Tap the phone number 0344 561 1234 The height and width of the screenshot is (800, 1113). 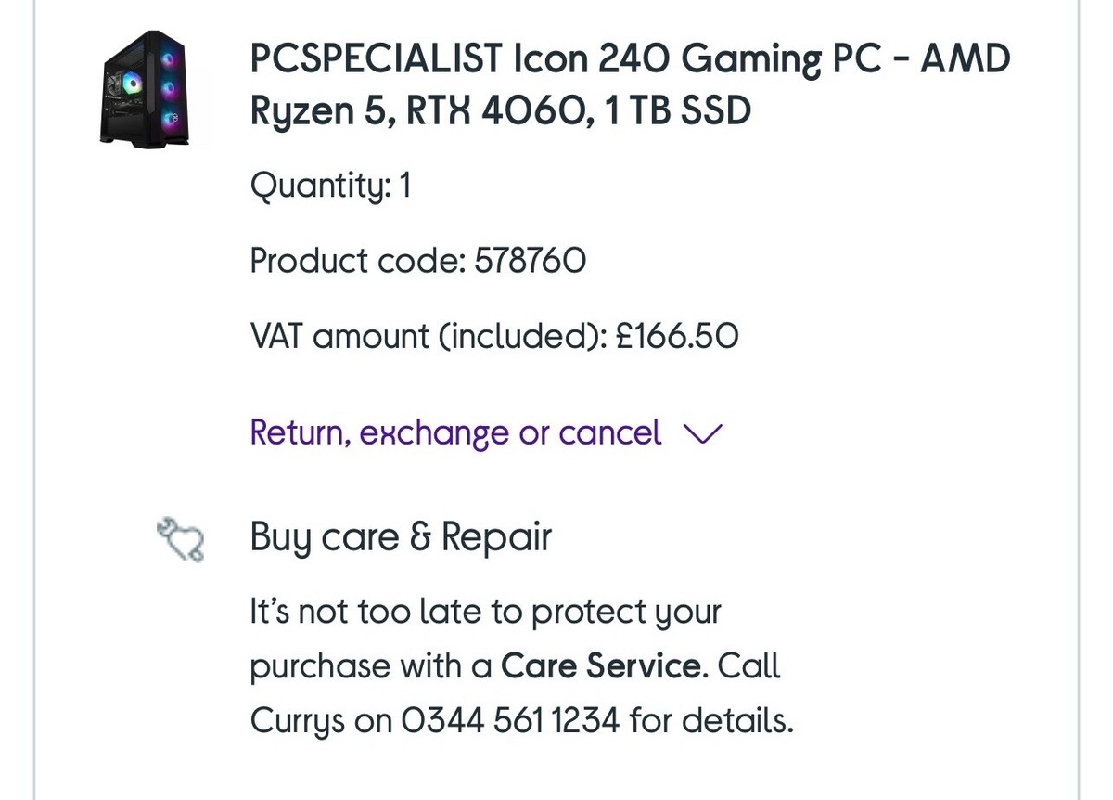511,720
